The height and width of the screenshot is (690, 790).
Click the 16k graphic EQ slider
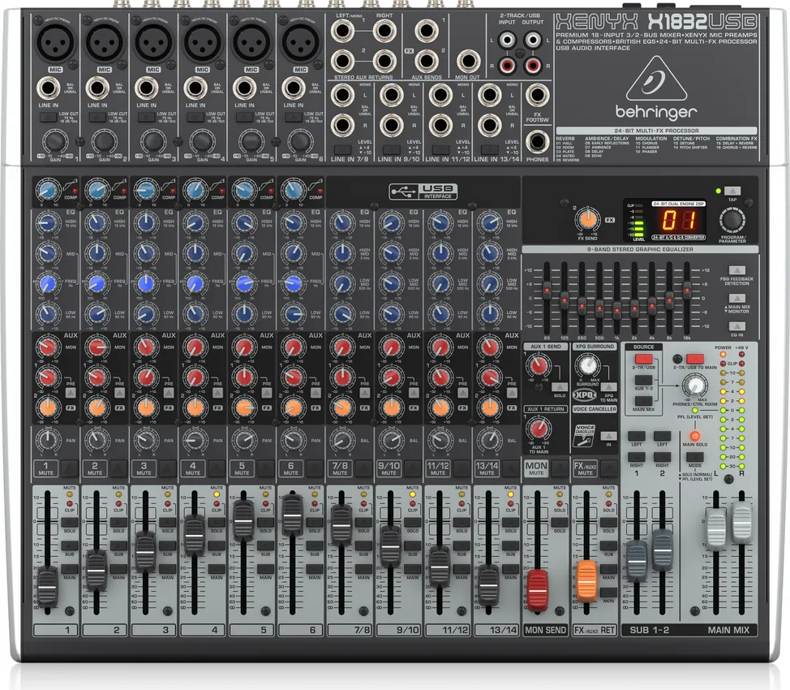pyautogui.click(x=687, y=288)
